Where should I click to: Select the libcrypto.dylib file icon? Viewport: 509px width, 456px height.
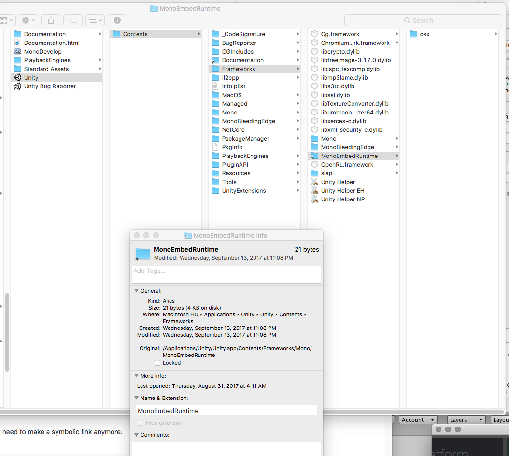click(x=314, y=52)
